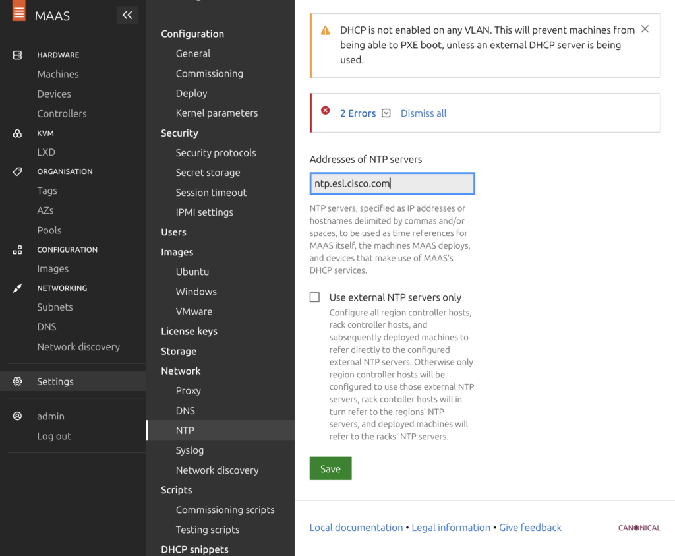Open Ubuntu images settings
This screenshot has width=675, height=556.
[192, 272]
